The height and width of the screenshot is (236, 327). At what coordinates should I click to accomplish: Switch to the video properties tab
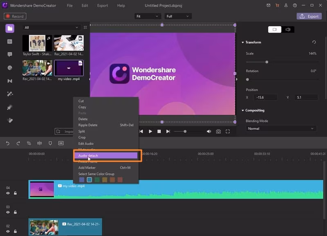click(275, 29)
